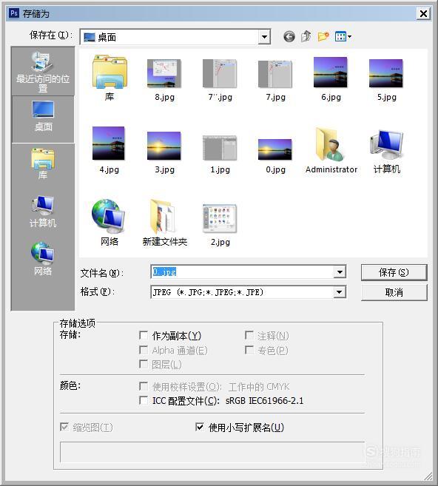Screen dimensions: 438x486
Task: Toggle the 图层(L) checkbox
Action: tap(144, 364)
